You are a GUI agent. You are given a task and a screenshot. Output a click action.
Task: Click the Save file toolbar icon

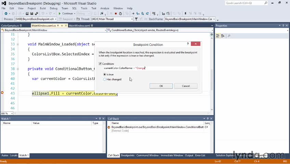pyautogui.click(x=32, y=13)
